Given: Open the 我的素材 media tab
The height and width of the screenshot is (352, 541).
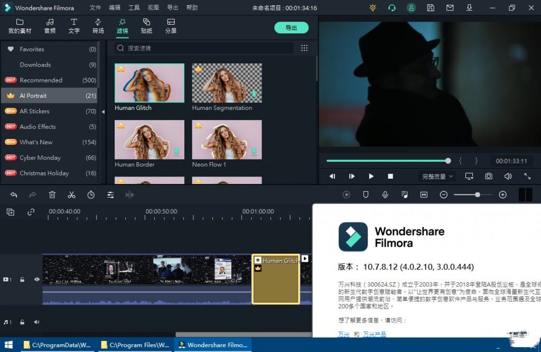Looking at the screenshot, I should (x=20, y=26).
